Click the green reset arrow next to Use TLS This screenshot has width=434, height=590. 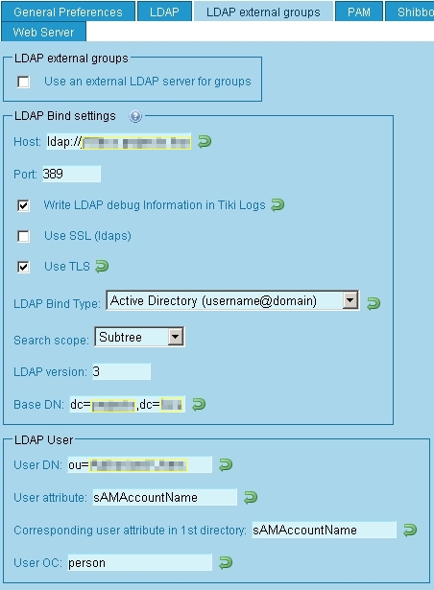(102, 267)
